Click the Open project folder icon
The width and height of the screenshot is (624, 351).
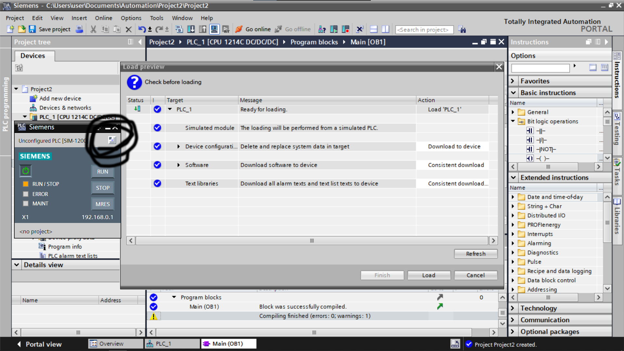(21, 29)
